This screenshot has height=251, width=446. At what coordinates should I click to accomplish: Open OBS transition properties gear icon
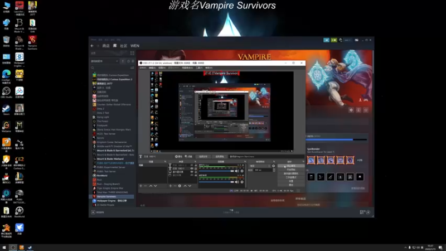[x=273, y=166]
